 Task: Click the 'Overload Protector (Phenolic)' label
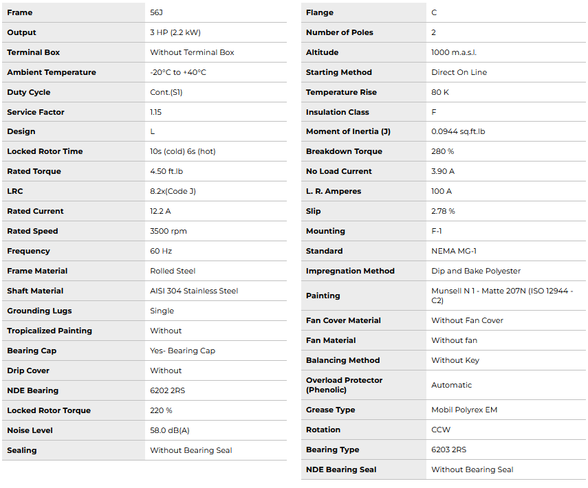[x=344, y=385]
